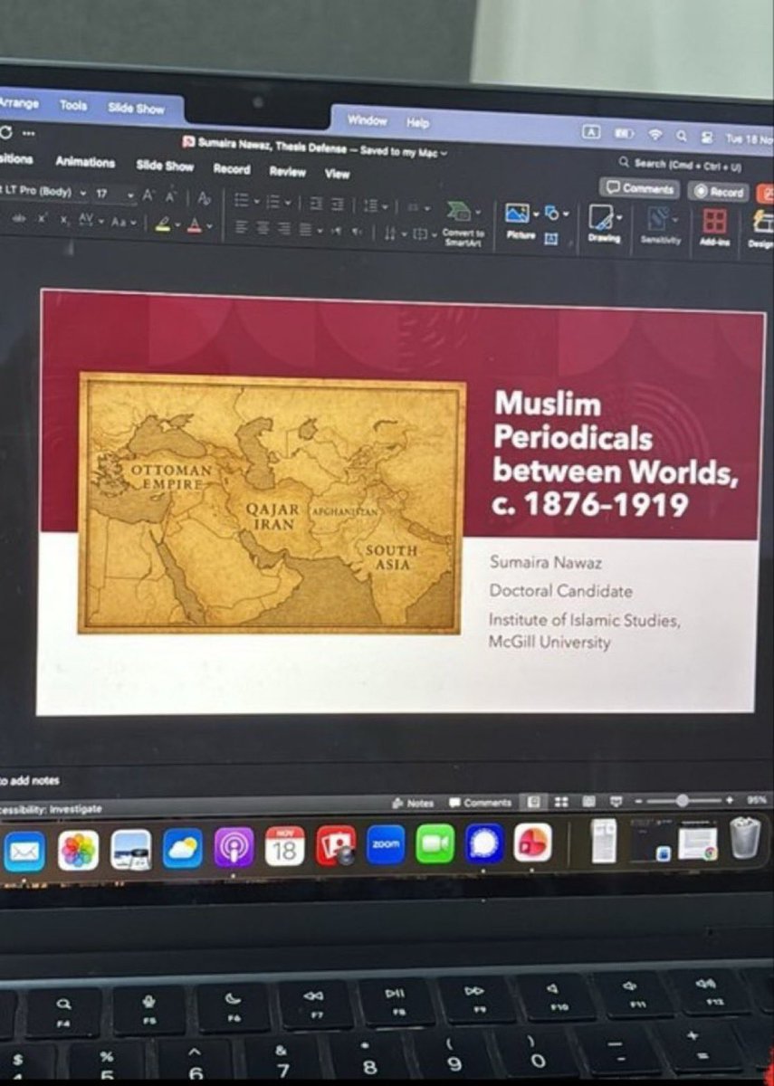
Task: Switch to the Animations tab
Action: click(x=86, y=163)
